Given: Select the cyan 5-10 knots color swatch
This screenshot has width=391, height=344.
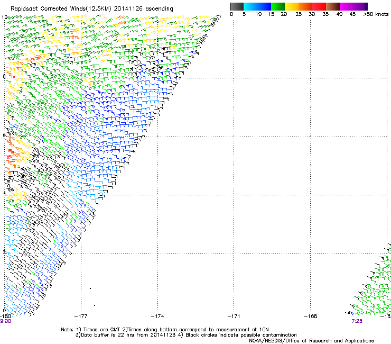Looking at the screenshot, I should [250, 6].
